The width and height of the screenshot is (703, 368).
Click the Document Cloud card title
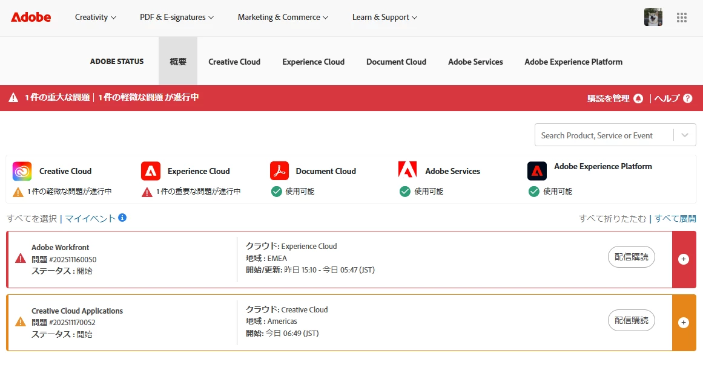click(x=326, y=171)
